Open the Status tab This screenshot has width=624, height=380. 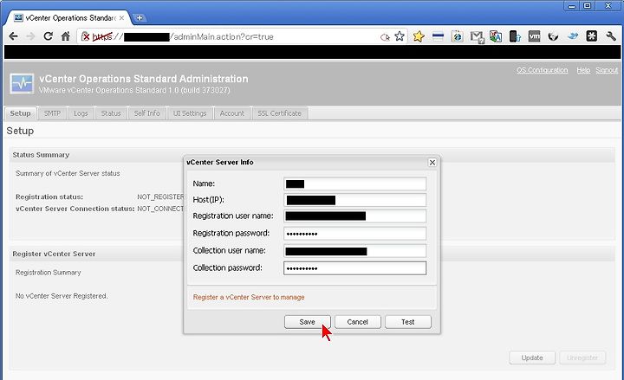pos(111,113)
